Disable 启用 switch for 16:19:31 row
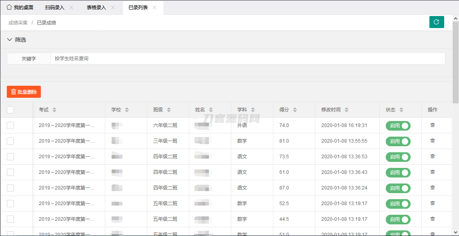This screenshot has width=459, height=236. pos(398,126)
